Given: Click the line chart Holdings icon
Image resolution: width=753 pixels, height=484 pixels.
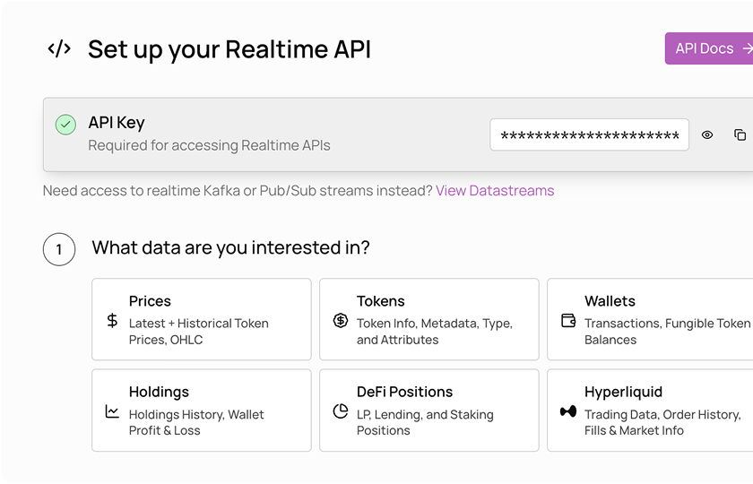Looking at the screenshot, I should [x=112, y=411].
